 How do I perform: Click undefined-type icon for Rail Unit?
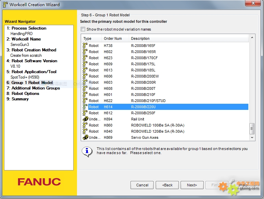pyautogui.click(x=86, y=119)
